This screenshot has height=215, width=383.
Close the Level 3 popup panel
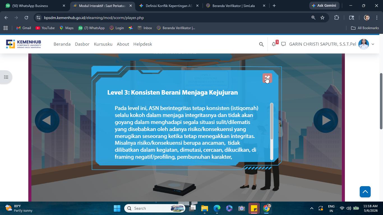(267, 78)
